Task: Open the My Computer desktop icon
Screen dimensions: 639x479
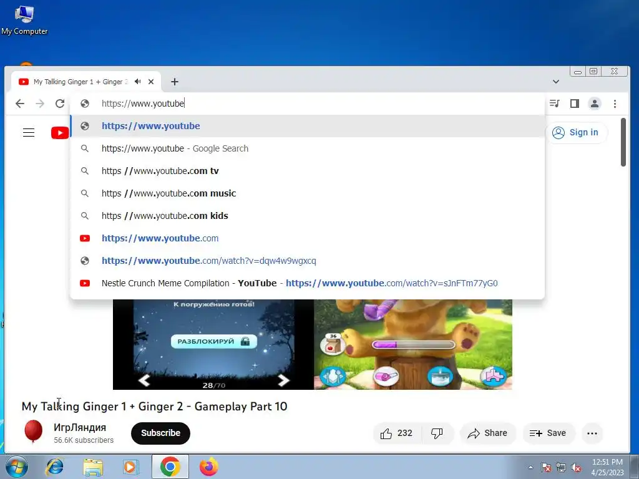Action: (x=24, y=21)
